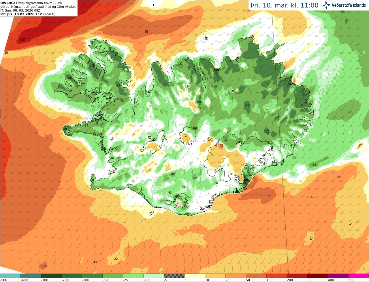
Task: Click the '20' value on the map
Action: pos(149,170)
